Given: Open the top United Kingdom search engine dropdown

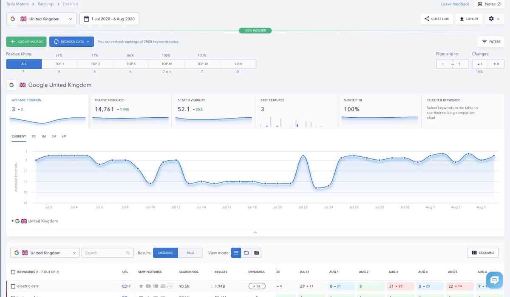Looking at the screenshot, I should pyautogui.click(x=41, y=19).
